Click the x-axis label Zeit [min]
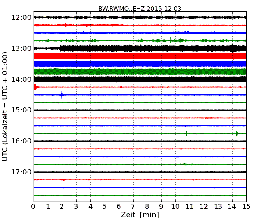280x224 pixels. pos(140,215)
